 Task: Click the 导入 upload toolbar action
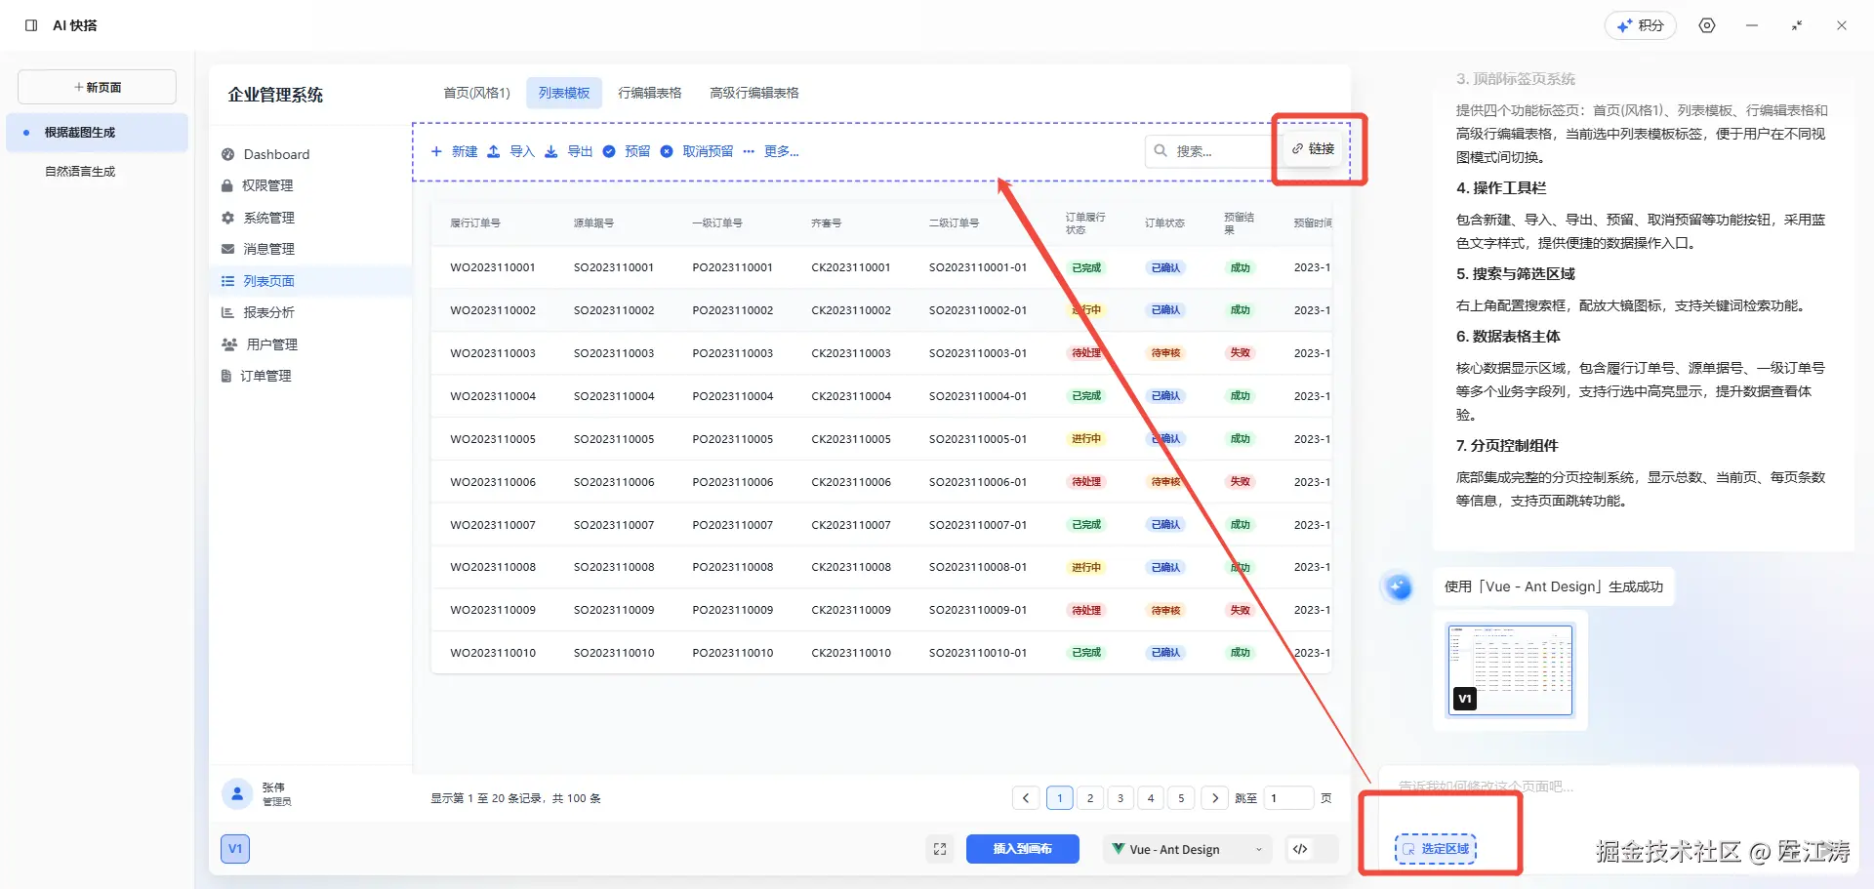pyautogui.click(x=511, y=151)
